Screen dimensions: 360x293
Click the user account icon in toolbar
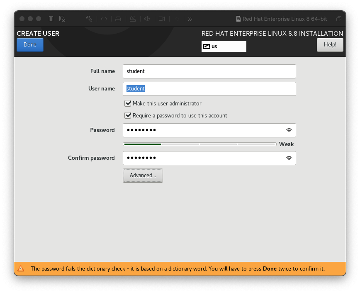tap(133, 19)
